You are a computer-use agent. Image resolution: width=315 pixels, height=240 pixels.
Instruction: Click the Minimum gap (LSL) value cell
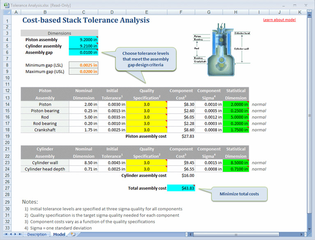pyautogui.click(x=84, y=65)
